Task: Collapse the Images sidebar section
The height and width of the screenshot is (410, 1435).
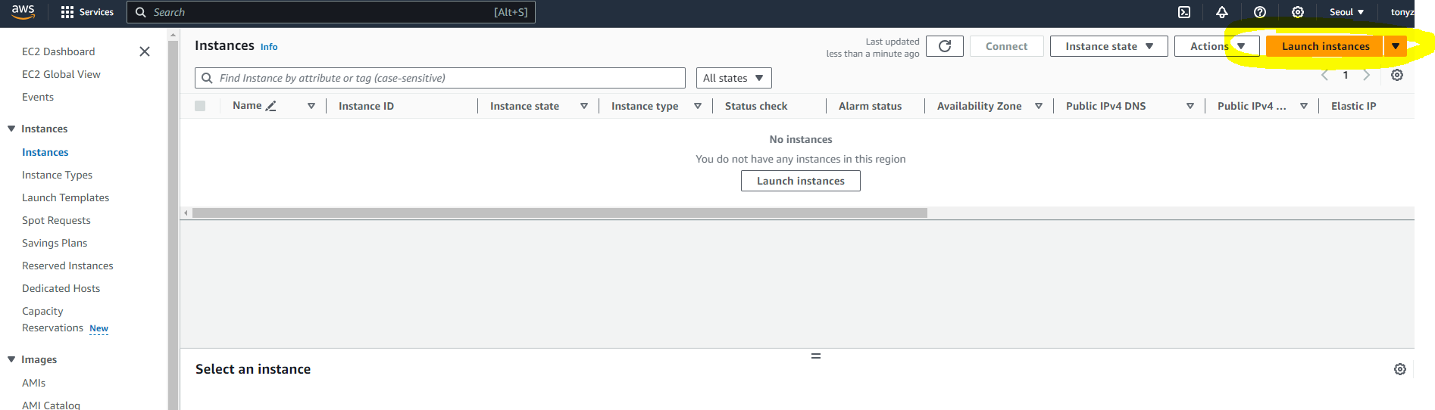Action: tap(11, 359)
